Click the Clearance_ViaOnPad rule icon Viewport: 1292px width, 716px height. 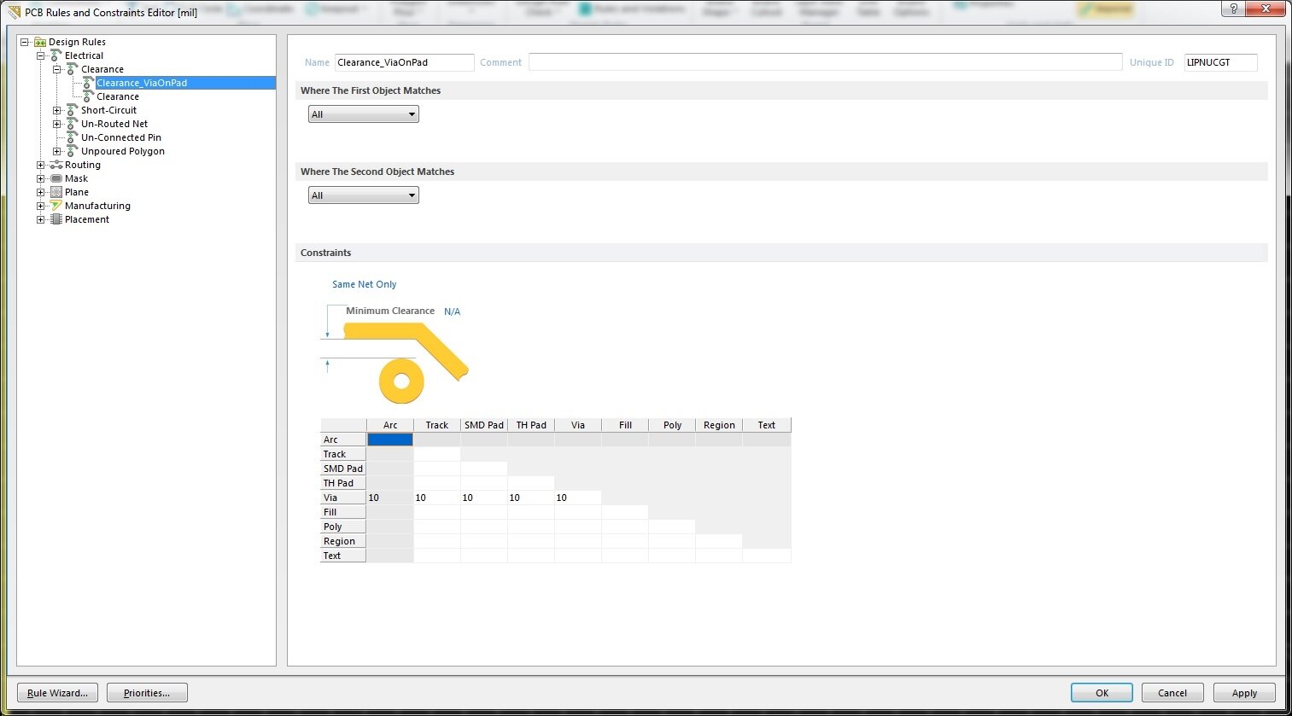(x=87, y=83)
